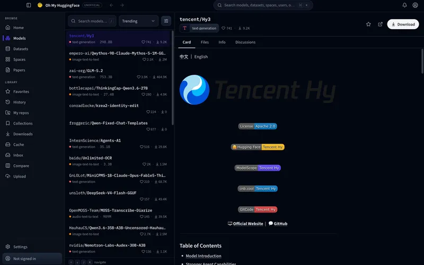Viewport: 424px width, 265px height.
Task: Star the tencent/Hy3 model
Action: coord(368,24)
